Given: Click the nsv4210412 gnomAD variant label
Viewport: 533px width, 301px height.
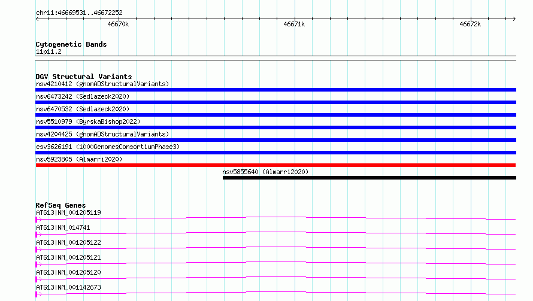Looking at the screenshot, I should 102,84.
